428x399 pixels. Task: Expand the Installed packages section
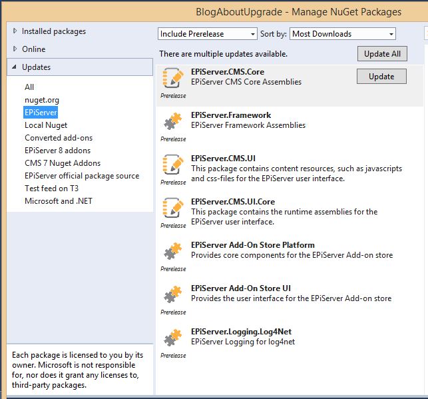coord(15,31)
